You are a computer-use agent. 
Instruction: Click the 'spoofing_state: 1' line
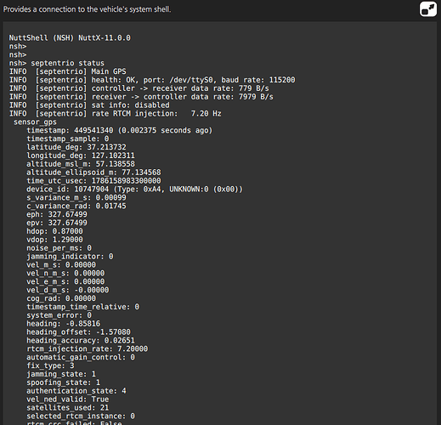(64, 382)
